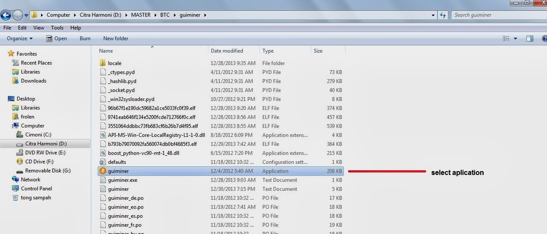Click boost_python-vc90-mt-1_48.dll icon
The image size is (547, 234).
(102, 153)
